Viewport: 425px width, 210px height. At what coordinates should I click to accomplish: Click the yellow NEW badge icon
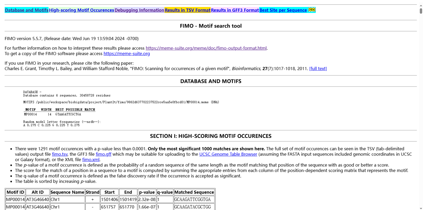click(311, 10)
